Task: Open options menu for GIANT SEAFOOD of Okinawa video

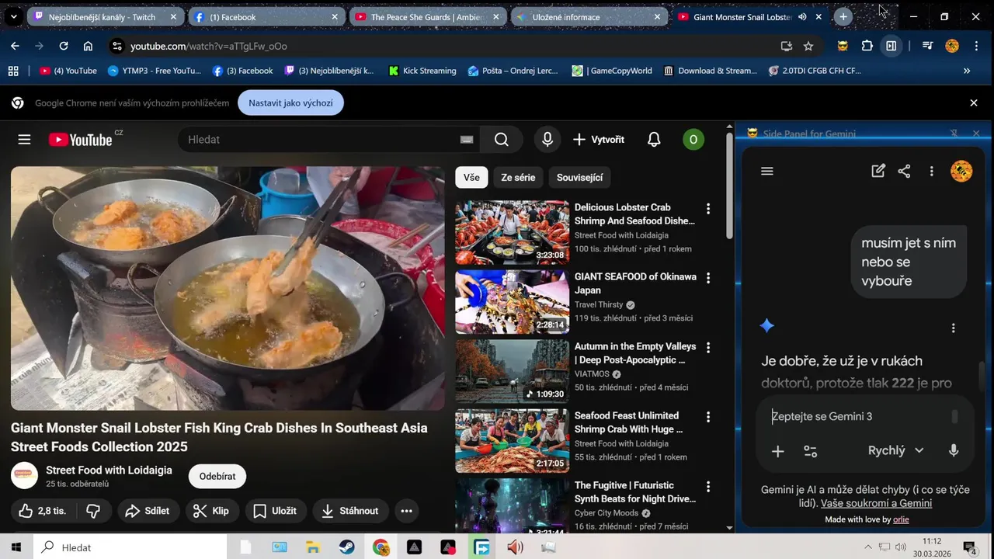Action: click(x=707, y=278)
